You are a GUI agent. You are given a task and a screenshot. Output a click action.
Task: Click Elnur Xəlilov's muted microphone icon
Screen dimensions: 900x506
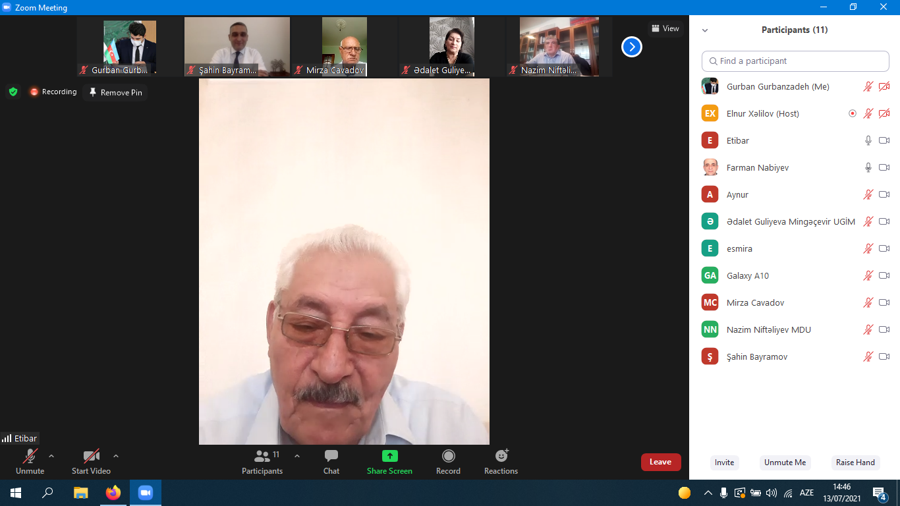point(868,113)
